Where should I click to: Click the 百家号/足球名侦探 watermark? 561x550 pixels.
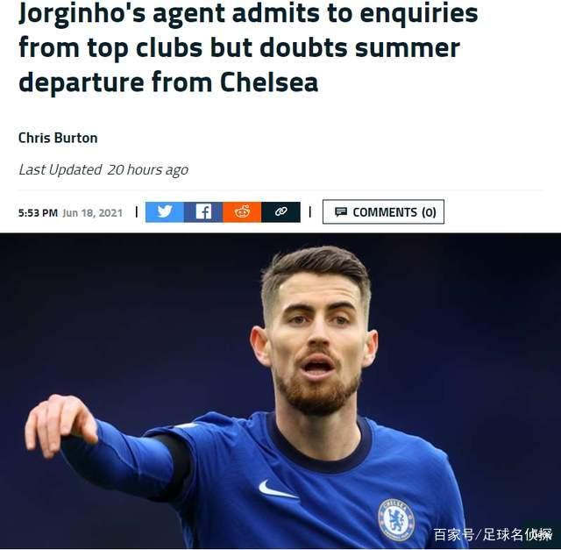[493, 534]
